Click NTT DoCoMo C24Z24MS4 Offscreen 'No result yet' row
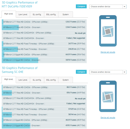The width and height of the screenshot is (130, 129). pyautogui.click(x=44, y=33)
